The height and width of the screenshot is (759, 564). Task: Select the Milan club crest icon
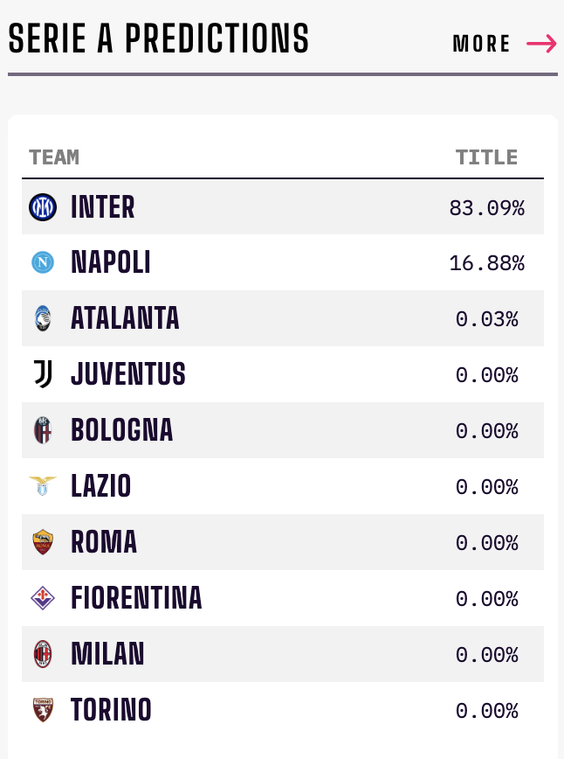(43, 654)
